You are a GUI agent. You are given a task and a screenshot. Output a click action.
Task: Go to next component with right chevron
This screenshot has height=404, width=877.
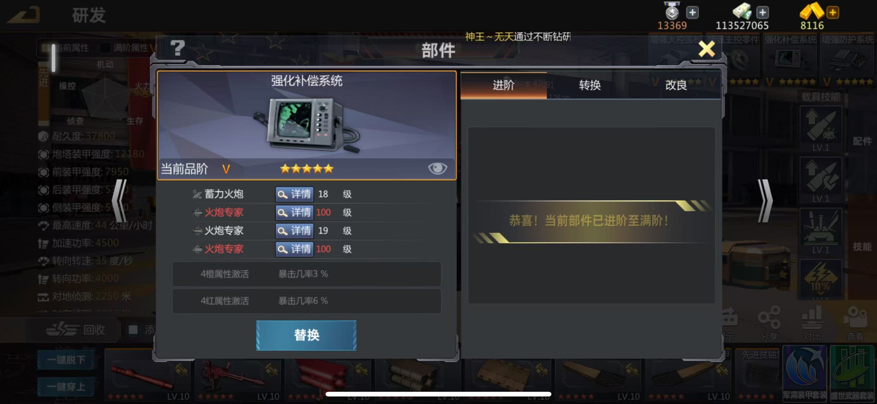click(x=765, y=201)
